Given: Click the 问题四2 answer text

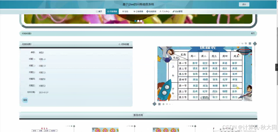Looking at the screenshot, I should pos(42,79).
